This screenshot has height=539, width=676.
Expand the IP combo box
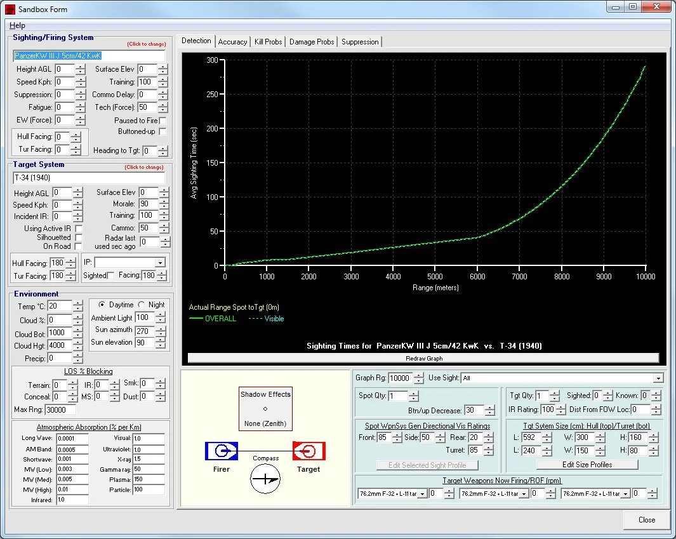click(x=160, y=262)
